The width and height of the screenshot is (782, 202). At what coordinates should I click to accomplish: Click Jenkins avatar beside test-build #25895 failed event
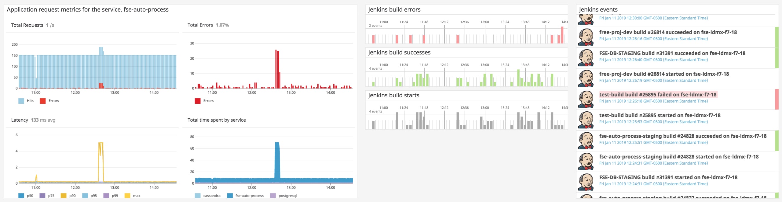pos(586,99)
